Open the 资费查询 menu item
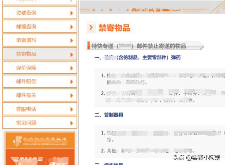This screenshot has width=225, height=165. click(x=40, y=13)
